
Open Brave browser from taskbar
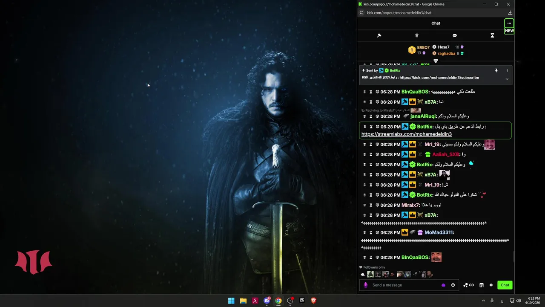click(314, 301)
